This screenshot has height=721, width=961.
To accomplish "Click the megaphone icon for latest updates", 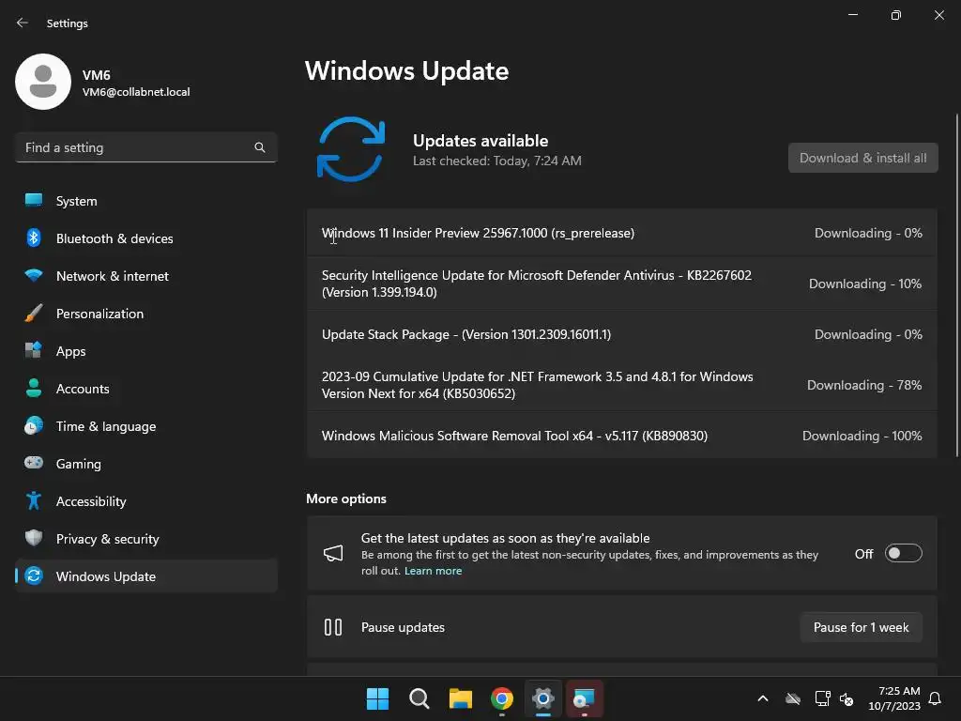I will coord(333,554).
